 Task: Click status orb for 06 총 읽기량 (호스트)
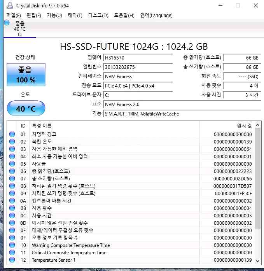pos(12,171)
